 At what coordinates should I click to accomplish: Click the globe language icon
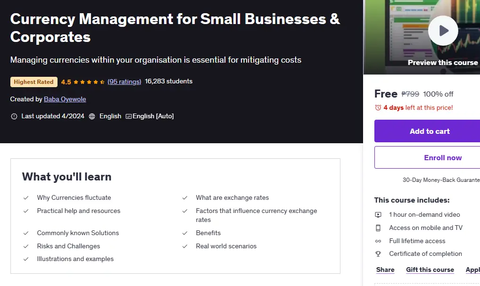click(x=92, y=116)
